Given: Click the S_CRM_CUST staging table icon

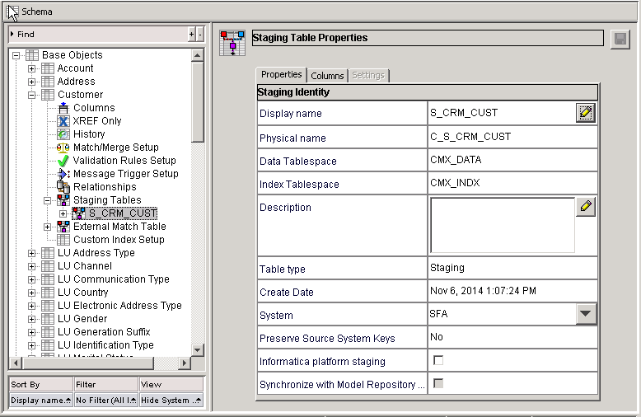Looking at the screenshot, I should pyautogui.click(x=79, y=213).
